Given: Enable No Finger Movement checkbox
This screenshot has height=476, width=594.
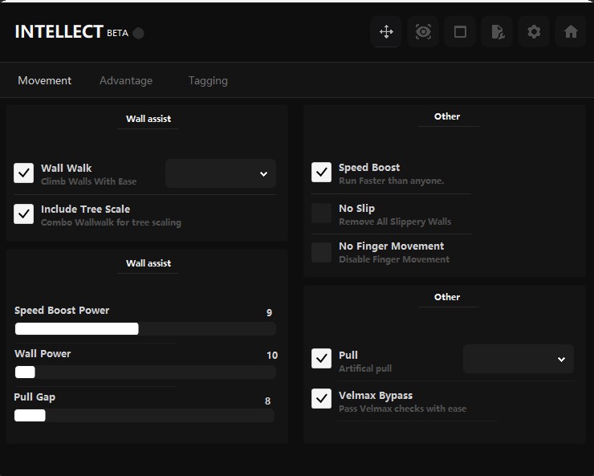Looking at the screenshot, I should click(x=321, y=253).
